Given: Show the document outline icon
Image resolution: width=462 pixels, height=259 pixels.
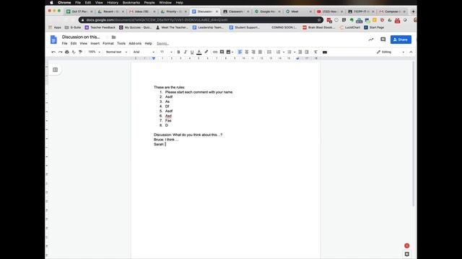Looking at the screenshot, I should click(55, 70).
